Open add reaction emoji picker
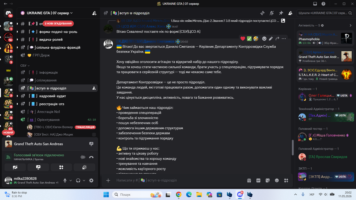 click(264, 39)
